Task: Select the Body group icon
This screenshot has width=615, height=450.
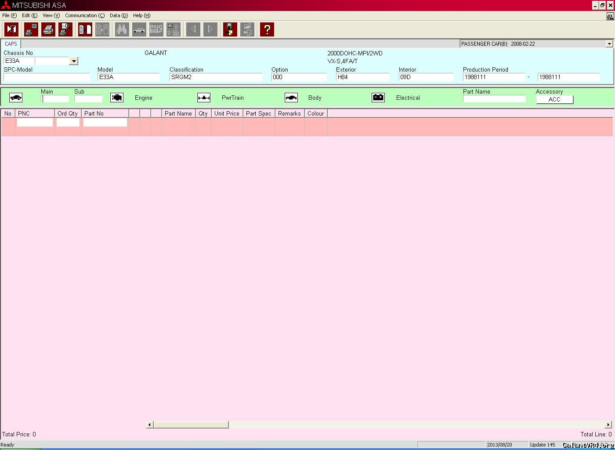Action: pyautogui.click(x=291, y=98)
